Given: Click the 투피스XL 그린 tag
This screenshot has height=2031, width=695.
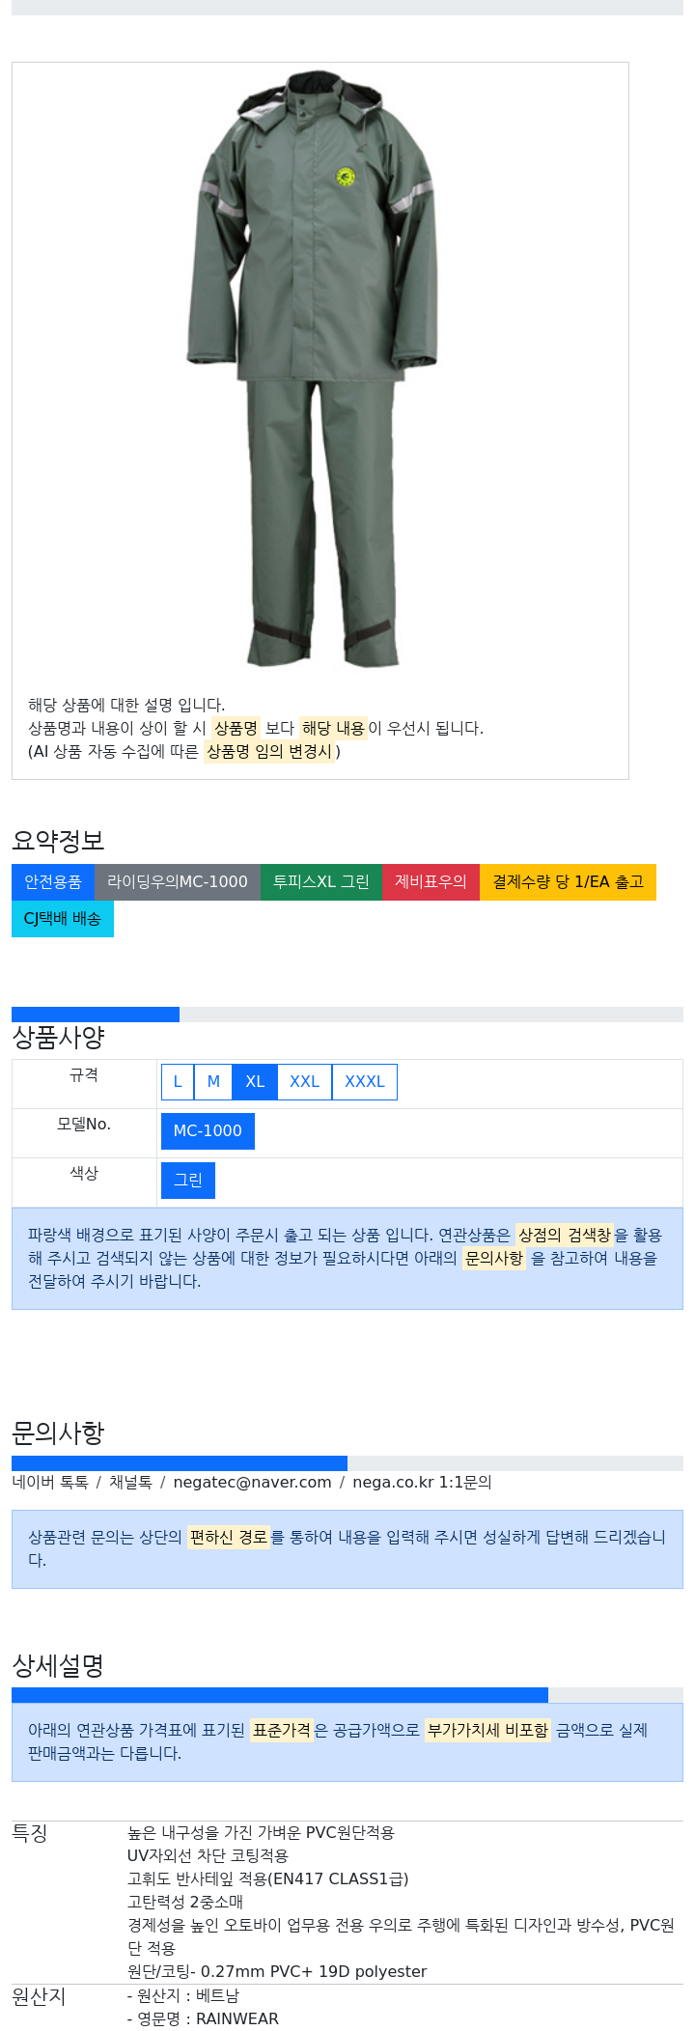Looking at the screenshot, I should pyautogui.click(x=321, y=882).
